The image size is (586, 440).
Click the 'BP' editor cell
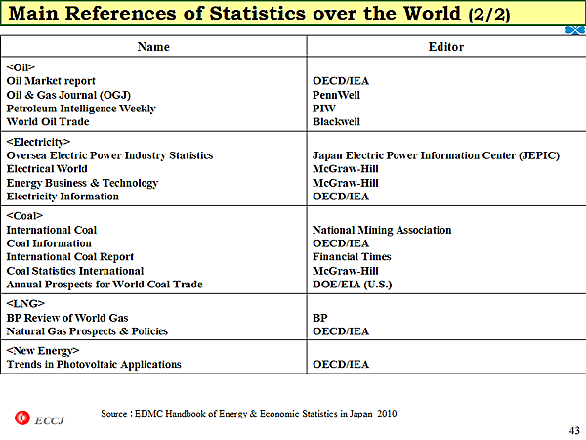pyautogui.click(x=320, y=318)
